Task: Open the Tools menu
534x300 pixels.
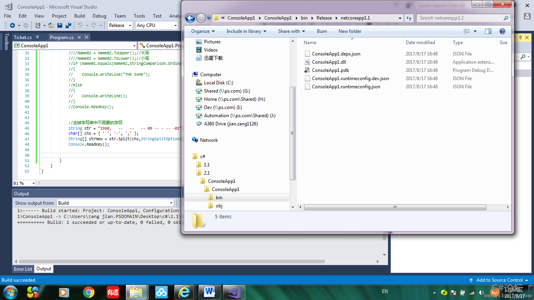Action: point(139,16)
